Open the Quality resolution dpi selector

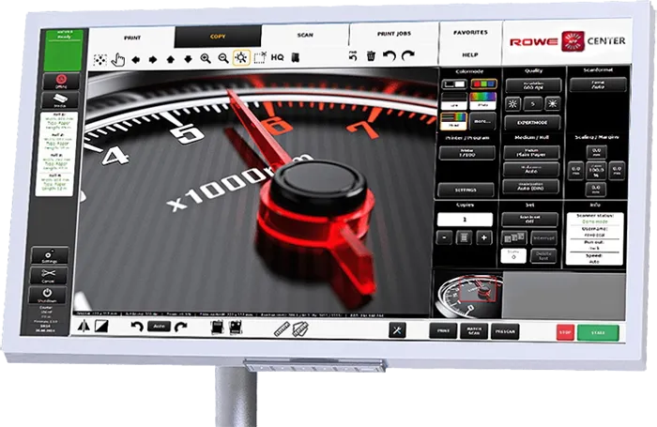(530, 84)
